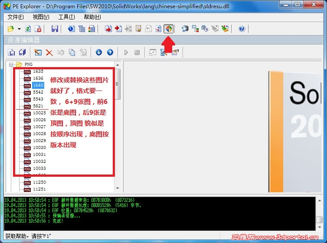Copy the resource with copy icon
This screenshot has height=243, width=327.
pyautogui.click(x=72, y=52)
